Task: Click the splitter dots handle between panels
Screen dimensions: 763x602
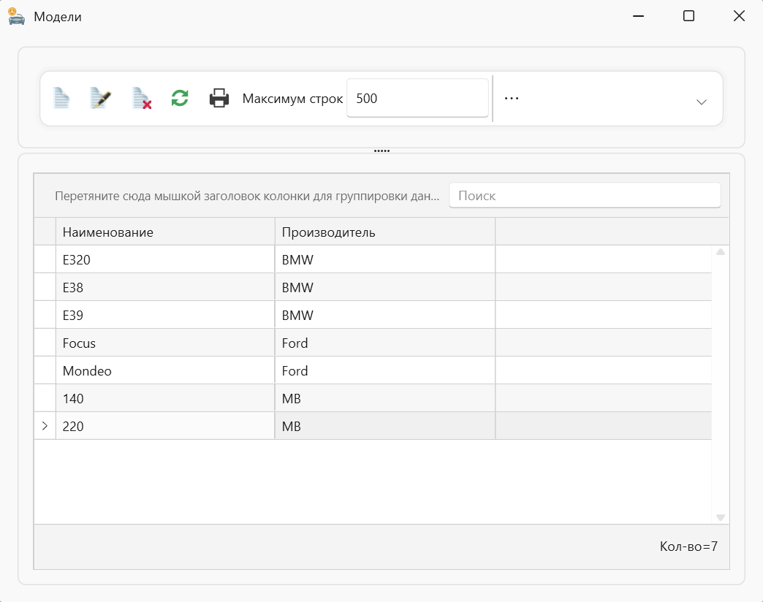Action: (381, 151)
